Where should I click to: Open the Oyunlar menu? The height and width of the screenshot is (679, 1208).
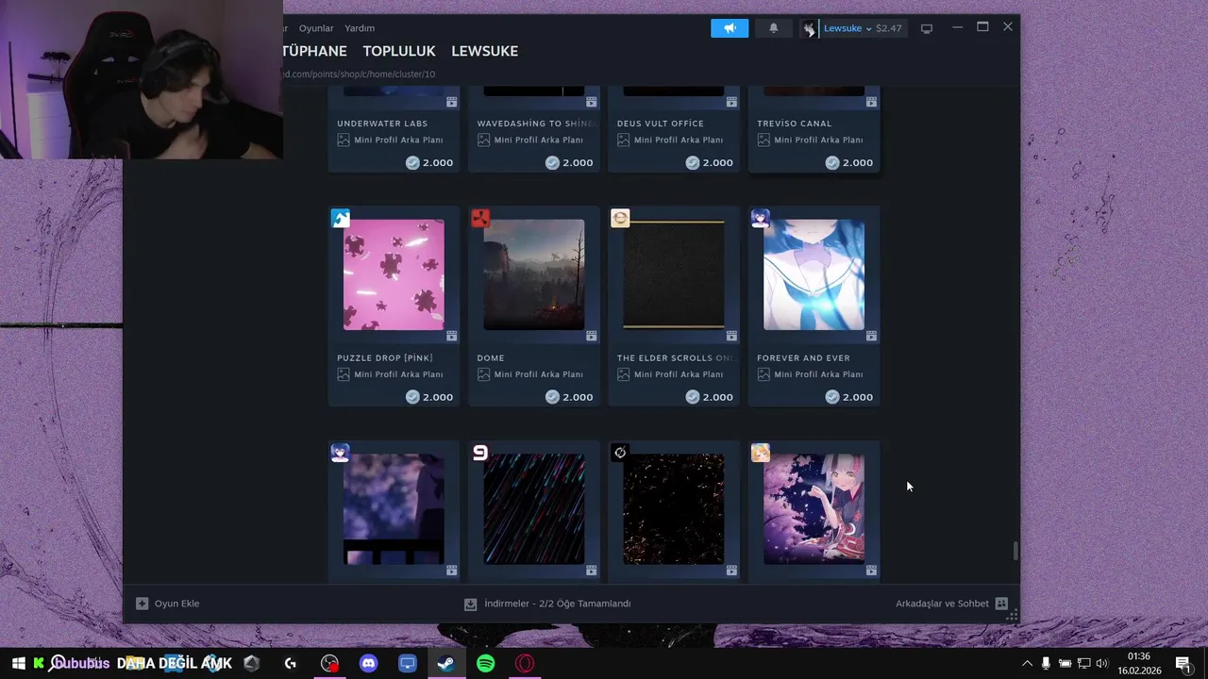coord(316,28)
